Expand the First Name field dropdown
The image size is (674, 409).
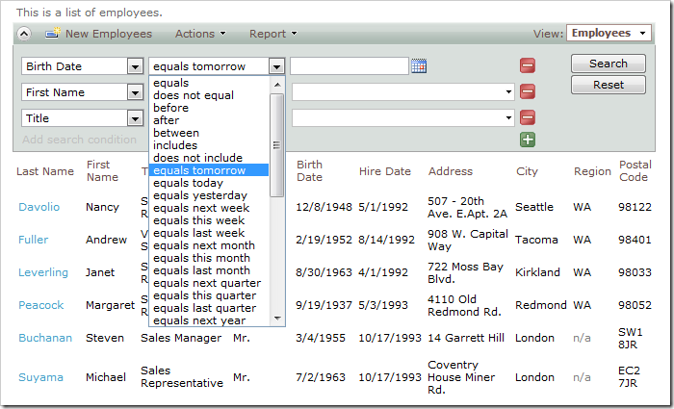pos(135,92)
